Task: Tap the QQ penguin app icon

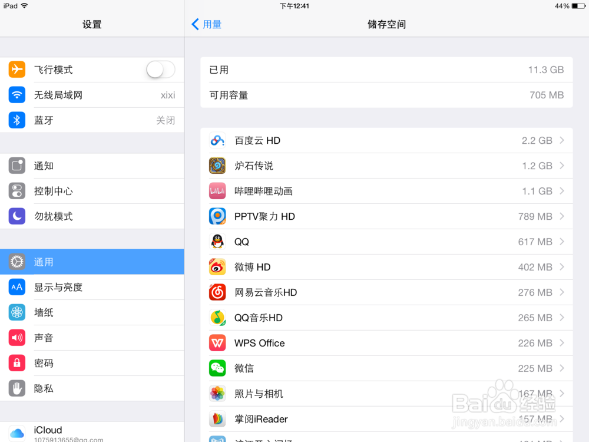Action: pos(217,242)
